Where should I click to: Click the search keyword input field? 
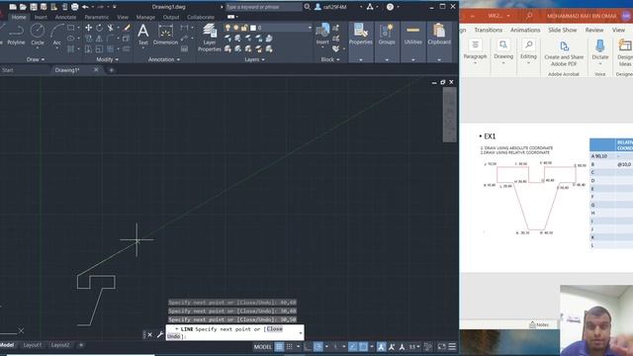pyautogui.click(x=263, y=7)
